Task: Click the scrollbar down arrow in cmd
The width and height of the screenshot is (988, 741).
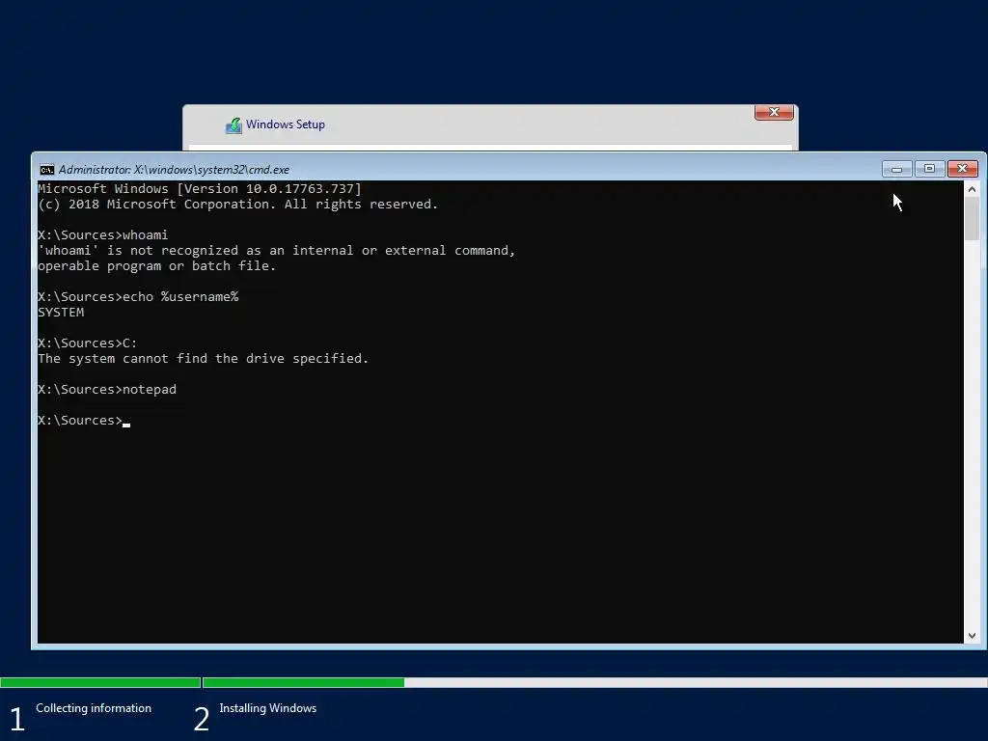Action: coord(972,636)
